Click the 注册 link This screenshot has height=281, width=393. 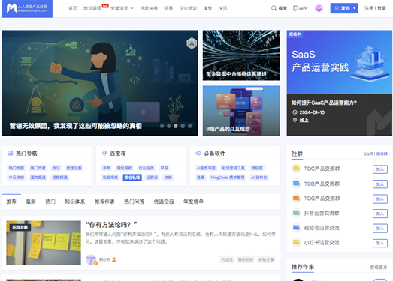(x=369, y=8)
